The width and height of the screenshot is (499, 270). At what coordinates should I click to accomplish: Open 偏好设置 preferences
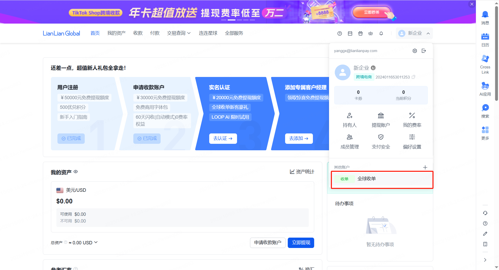coord(412,142)
